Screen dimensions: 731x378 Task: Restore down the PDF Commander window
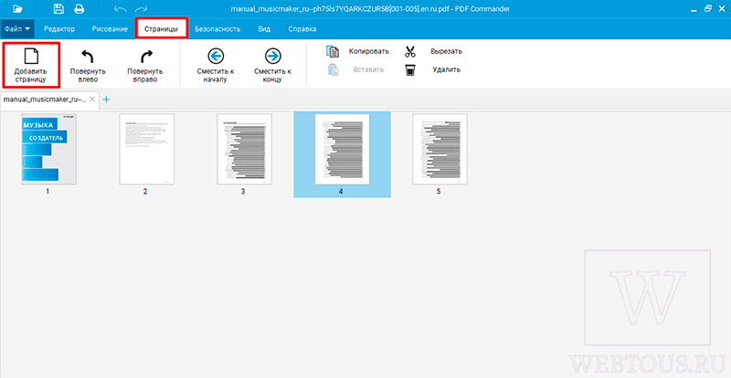[x=709, y=8]
